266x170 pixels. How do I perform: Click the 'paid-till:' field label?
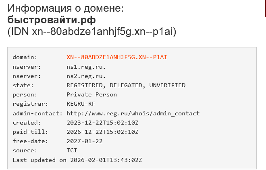point(30,132)
